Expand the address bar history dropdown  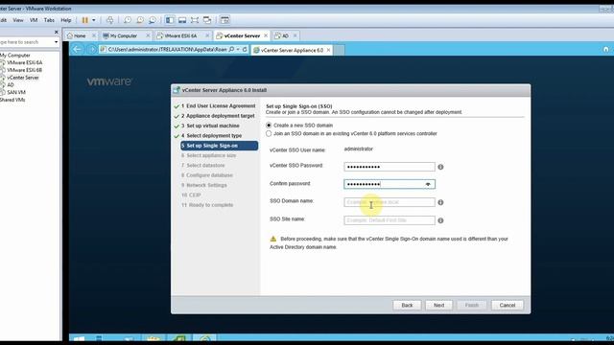[238, 49]
